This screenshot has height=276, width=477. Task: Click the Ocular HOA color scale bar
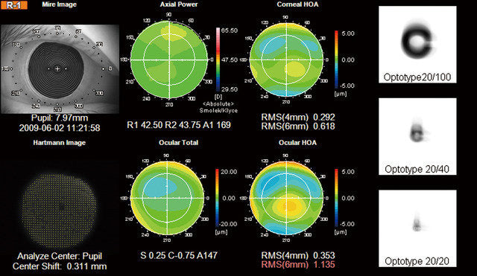coord(336,198)
